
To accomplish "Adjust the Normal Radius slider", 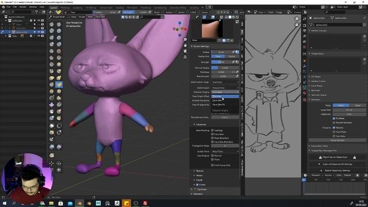I will [225, 68].
